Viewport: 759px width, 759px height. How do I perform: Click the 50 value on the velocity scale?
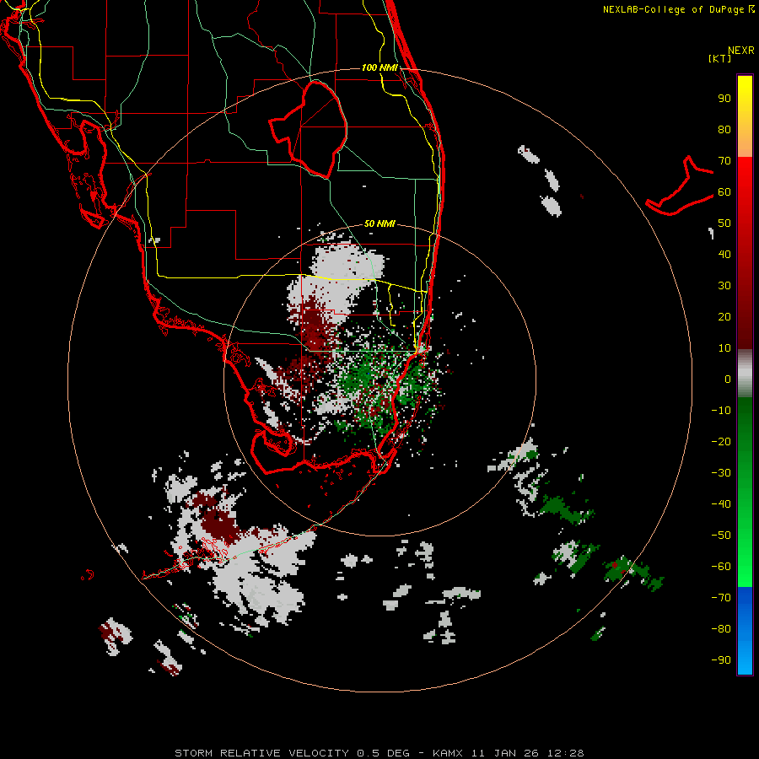(724, 223)
